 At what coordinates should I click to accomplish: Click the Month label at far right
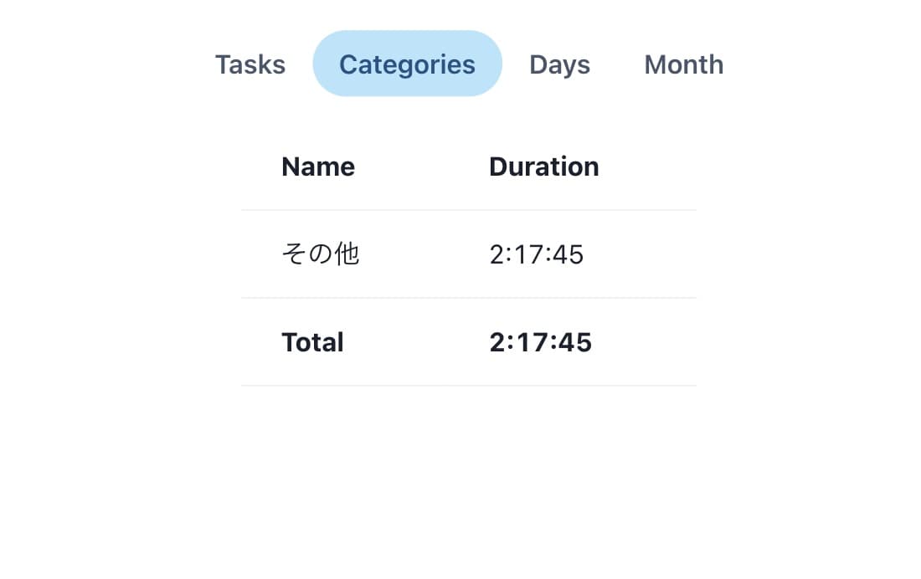683,64
